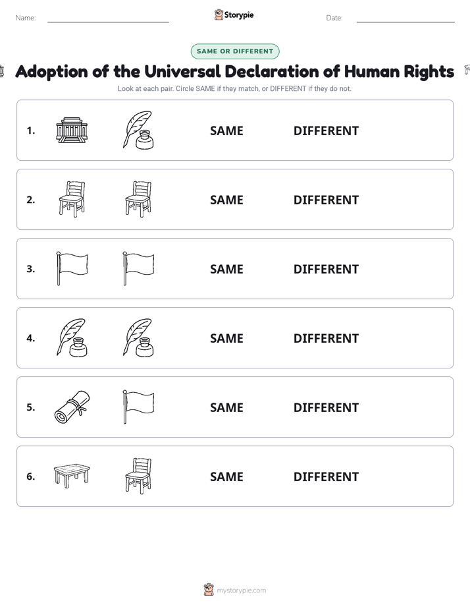Screen dimensions: 470x609
Task: Select the right flag in row 3
Action: point(138,268)
